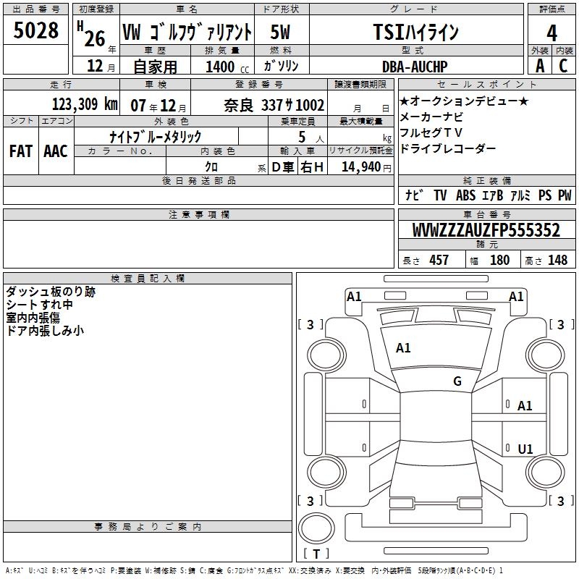This screenshot has height=579, width=579.
Task: Select the car name VW ゴルフヴァリアント
Action: click(x=187, y=32)
